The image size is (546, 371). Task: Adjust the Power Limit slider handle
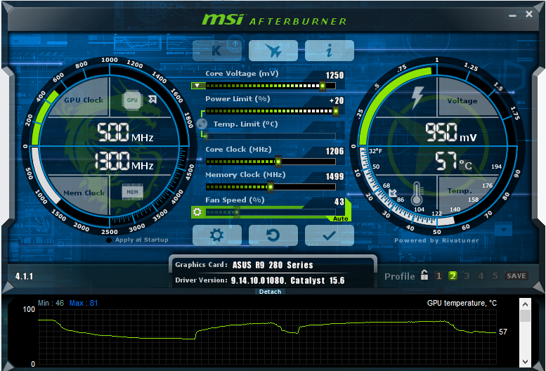(x=336, y=111)
